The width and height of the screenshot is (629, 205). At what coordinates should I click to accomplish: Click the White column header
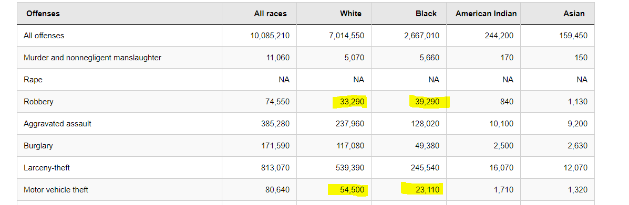click(x=350, y=14)
